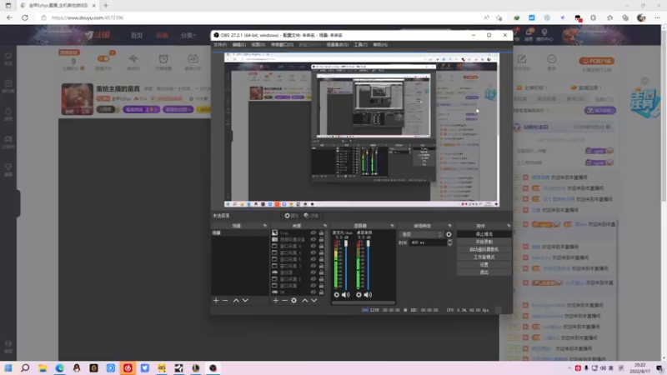
Task: Mute the desktop audio speaker icon
Action: pos(368,295)
